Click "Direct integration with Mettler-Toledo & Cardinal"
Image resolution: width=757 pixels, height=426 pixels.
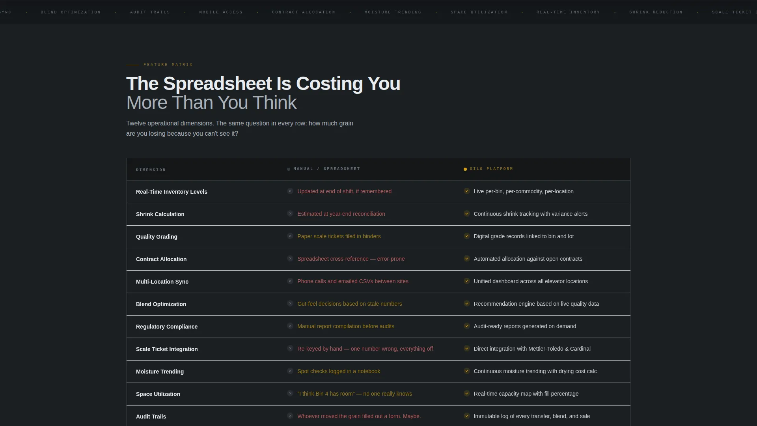point(532,349)
